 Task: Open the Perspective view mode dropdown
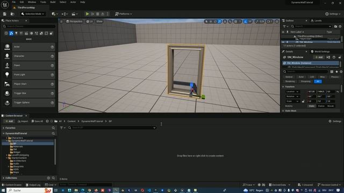pos(74,21)
